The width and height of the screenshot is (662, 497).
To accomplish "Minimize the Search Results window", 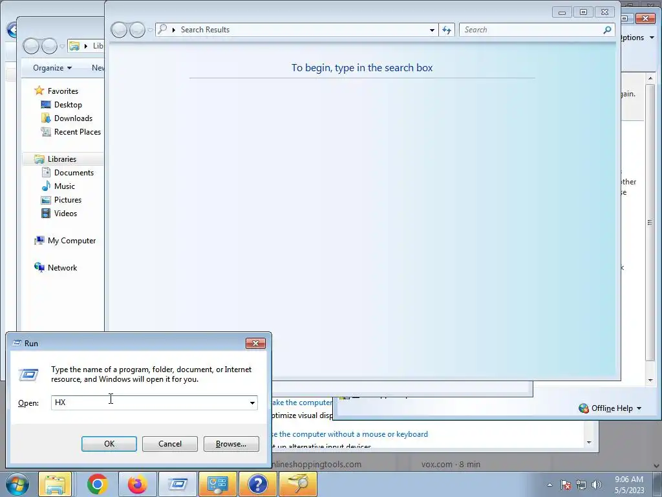I will pyautogui.click(x=562, y=12).
